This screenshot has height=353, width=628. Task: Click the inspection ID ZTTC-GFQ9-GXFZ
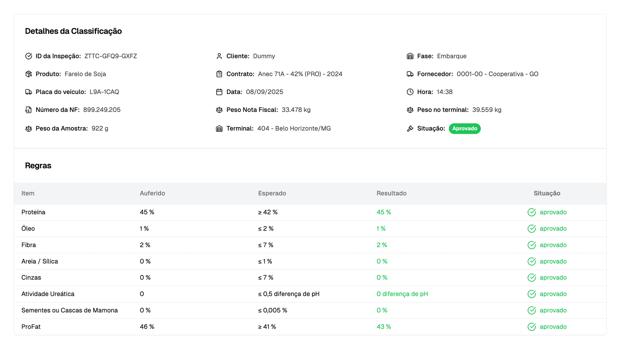coord(111,56)
